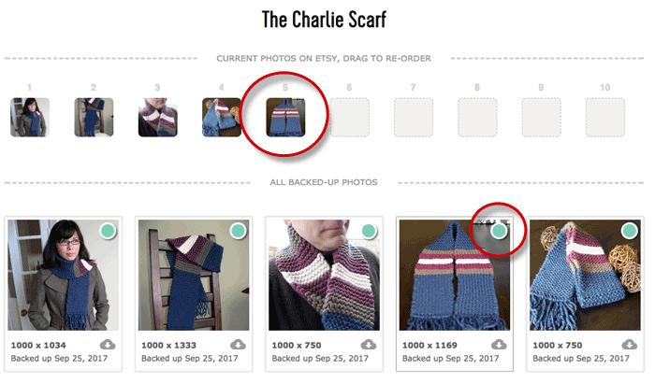Click cloud download icon on last backed-up photo

629,345
